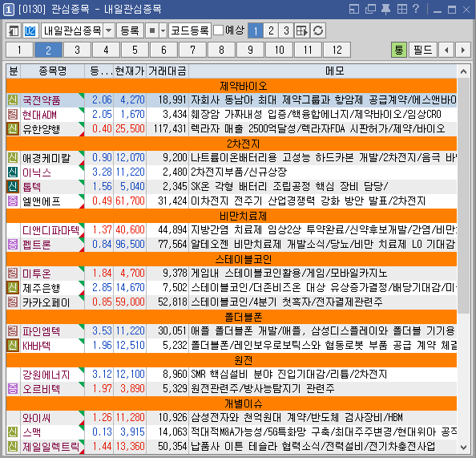This screenshot has height=458, width=476.
Task: Click the refresh icon in toolbar
Action: 318,30
